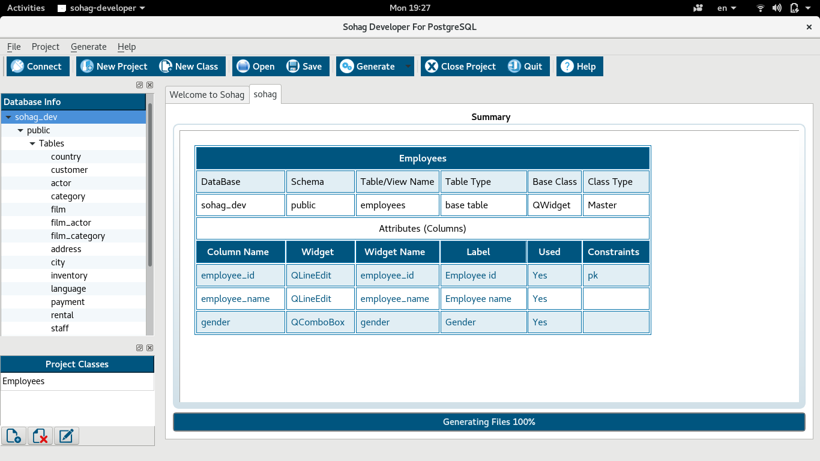
Task: Select the rental table
Action: (x=62, y=315)
